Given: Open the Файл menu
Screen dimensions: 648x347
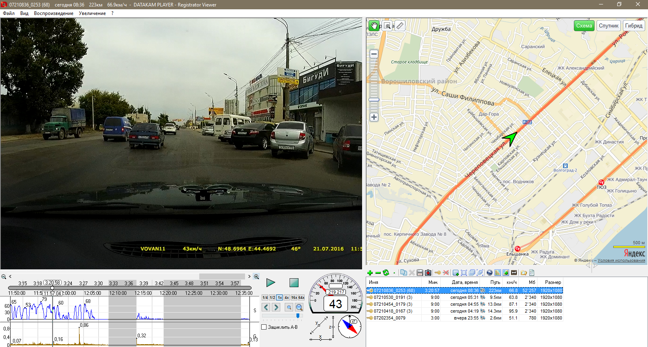Looking at the screenshot, I should tap(9, 13).
